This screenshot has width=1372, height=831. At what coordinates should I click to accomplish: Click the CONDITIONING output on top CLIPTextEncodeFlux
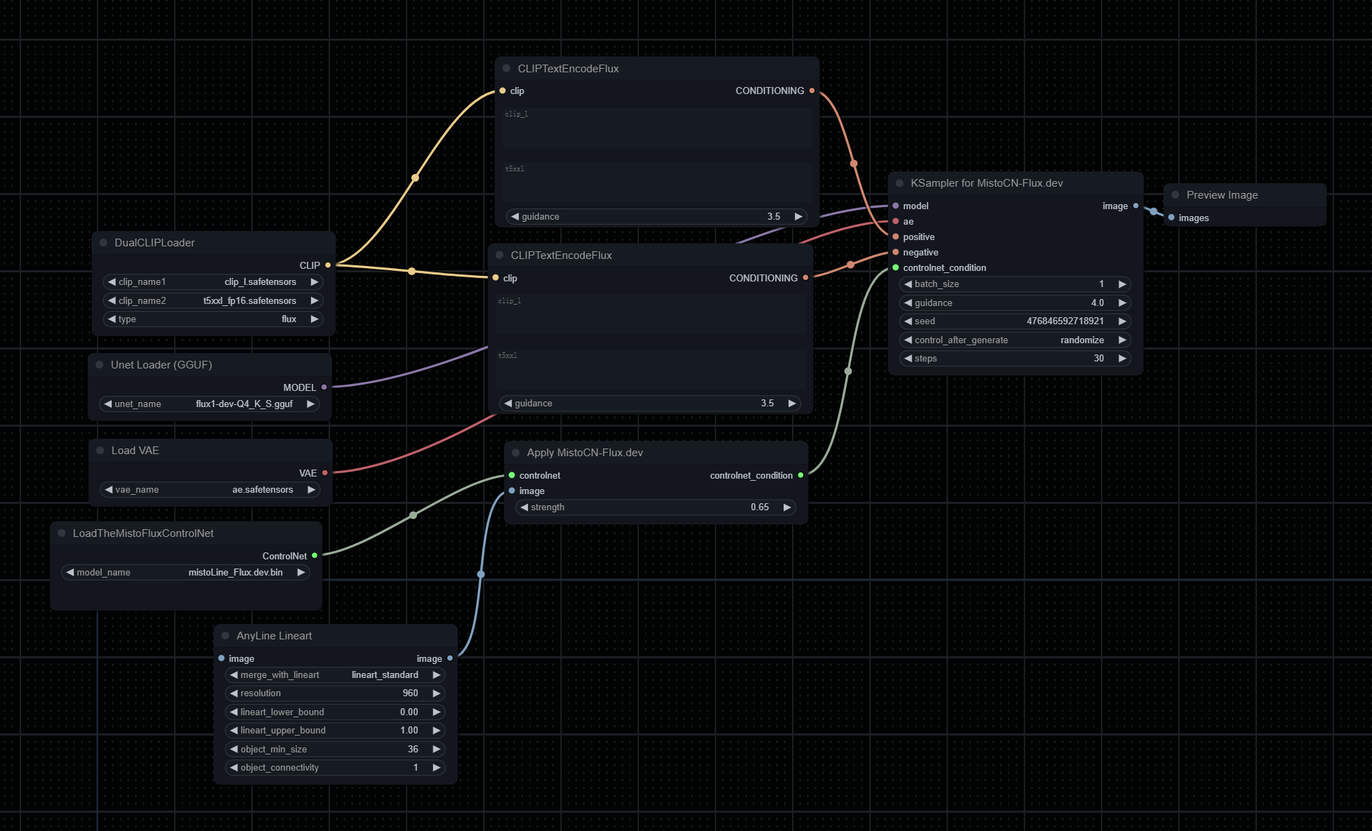[x=812, y=91]
